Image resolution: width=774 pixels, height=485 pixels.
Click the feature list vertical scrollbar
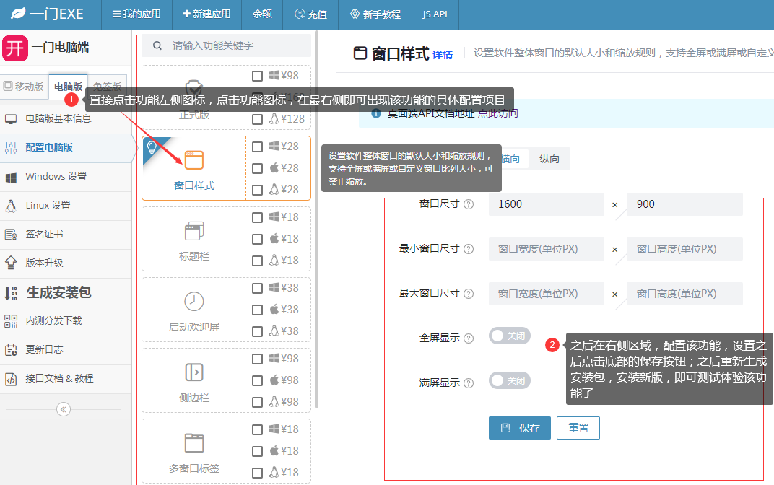316,219
